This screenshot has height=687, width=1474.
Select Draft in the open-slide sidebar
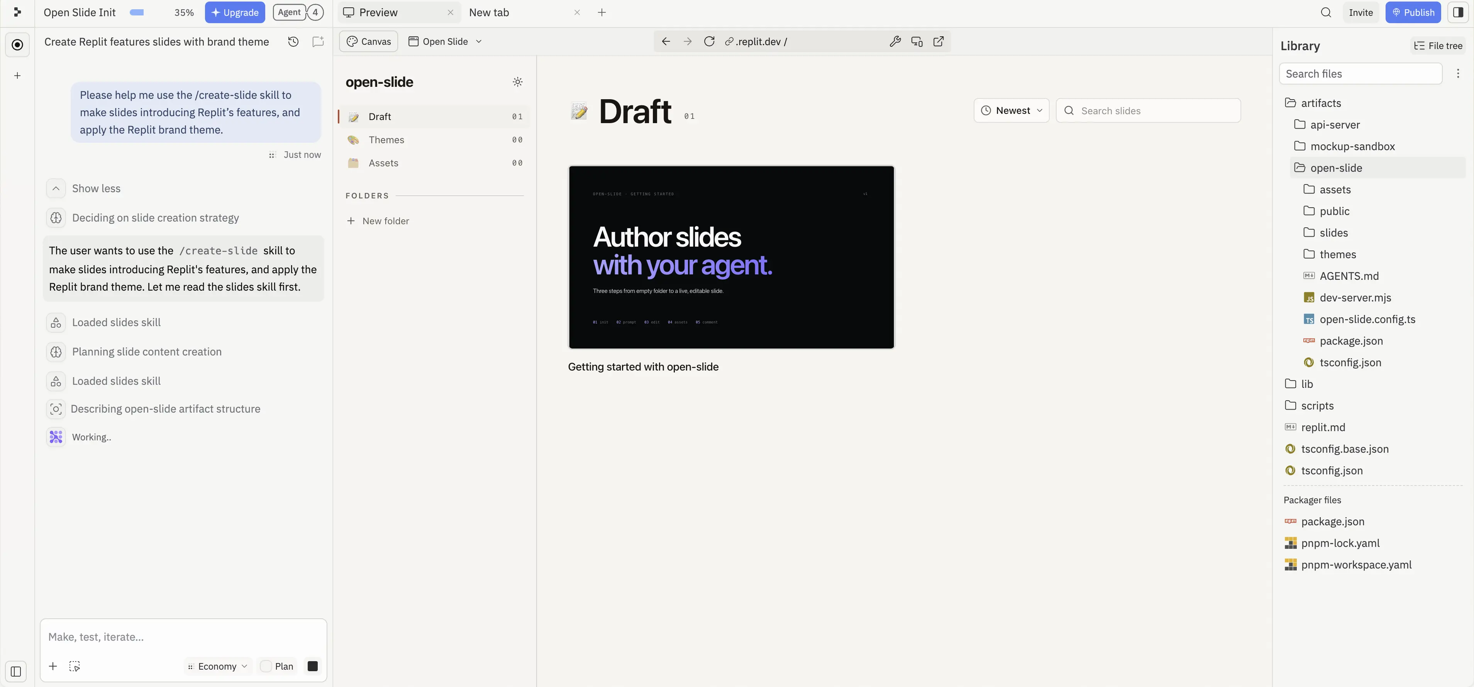[434, 117]
